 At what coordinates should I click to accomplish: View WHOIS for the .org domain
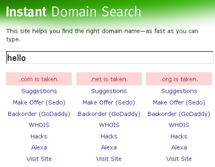(179, 125)
